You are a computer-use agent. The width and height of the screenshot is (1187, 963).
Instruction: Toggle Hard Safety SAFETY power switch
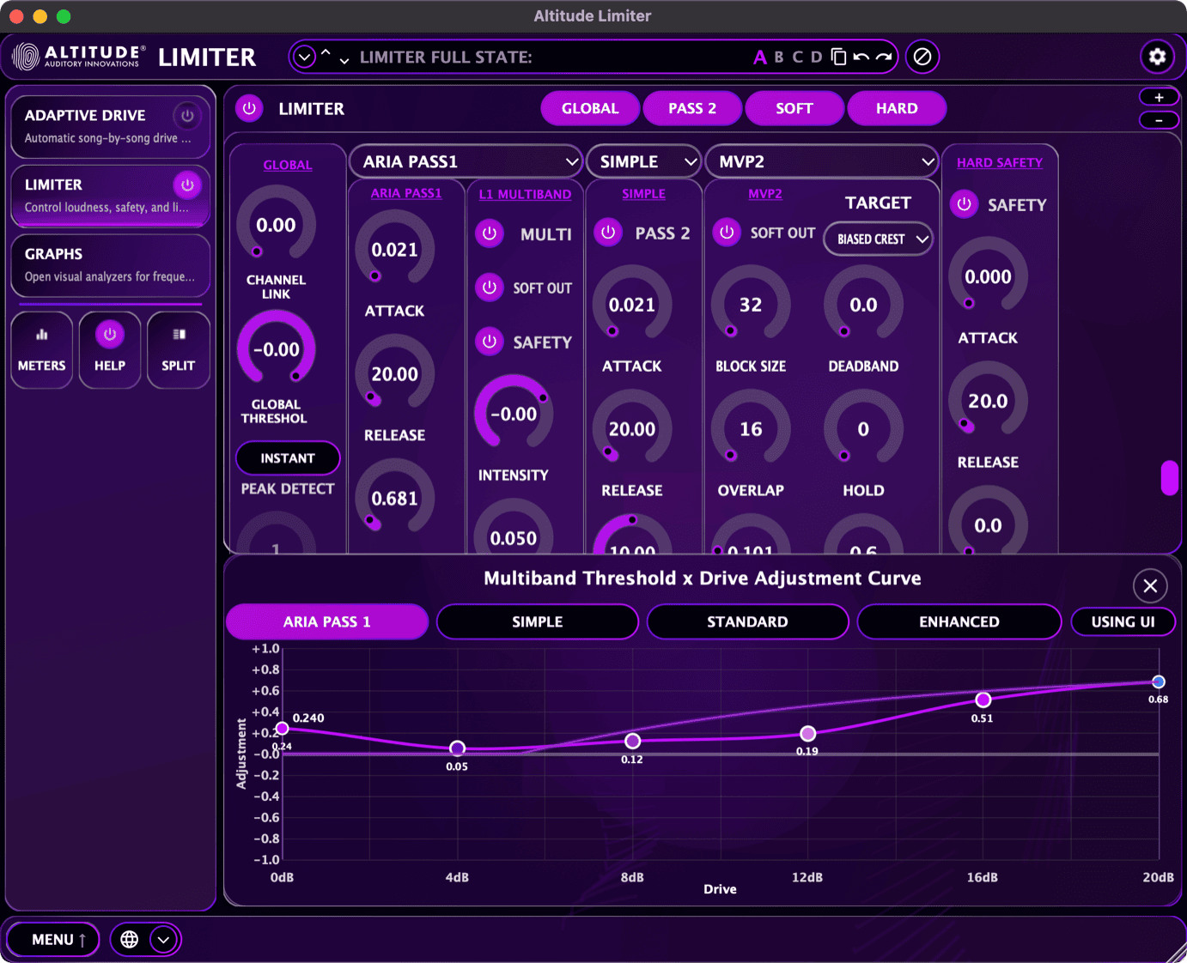coord(965,204)
